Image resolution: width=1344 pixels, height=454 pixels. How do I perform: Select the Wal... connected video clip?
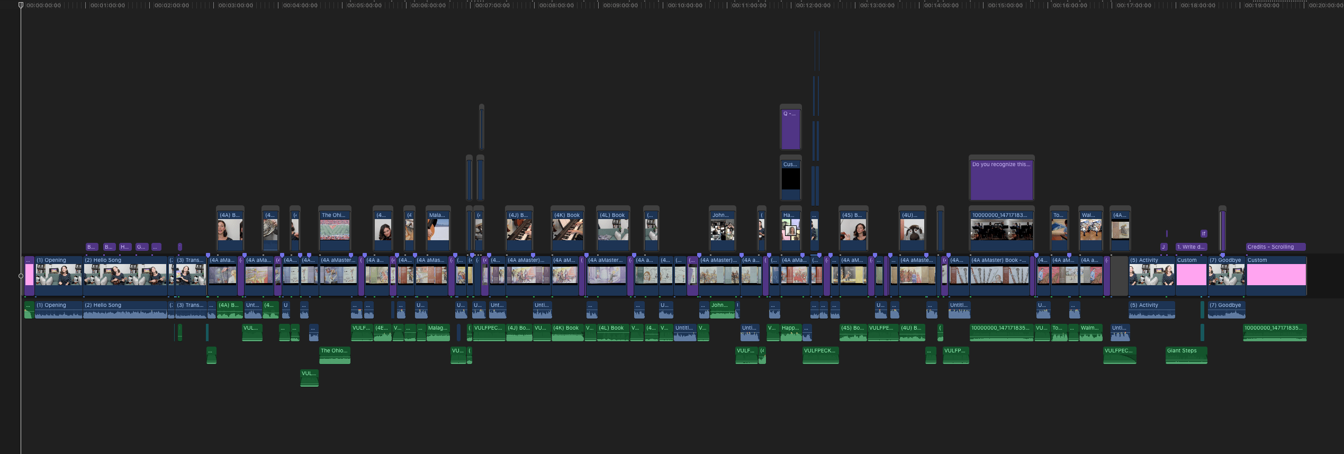click(x=1091, y=231)
